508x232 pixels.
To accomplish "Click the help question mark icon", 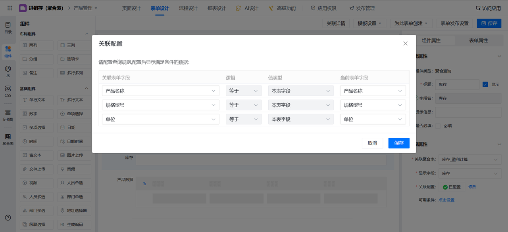I will pyautogui.click(x=8, y=217).
